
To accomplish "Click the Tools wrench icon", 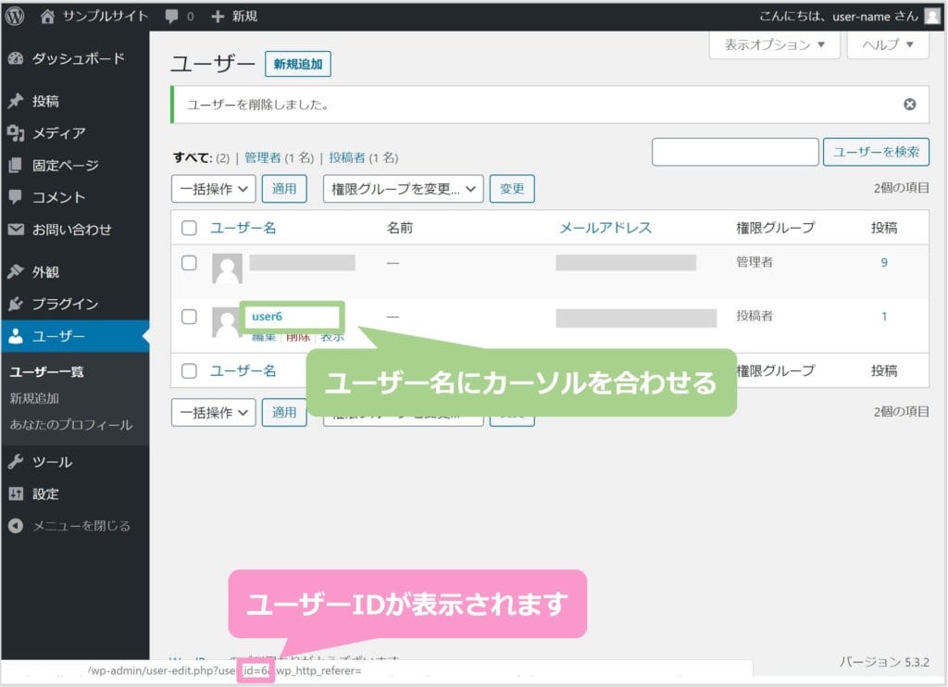I will [x=16, y=462].
